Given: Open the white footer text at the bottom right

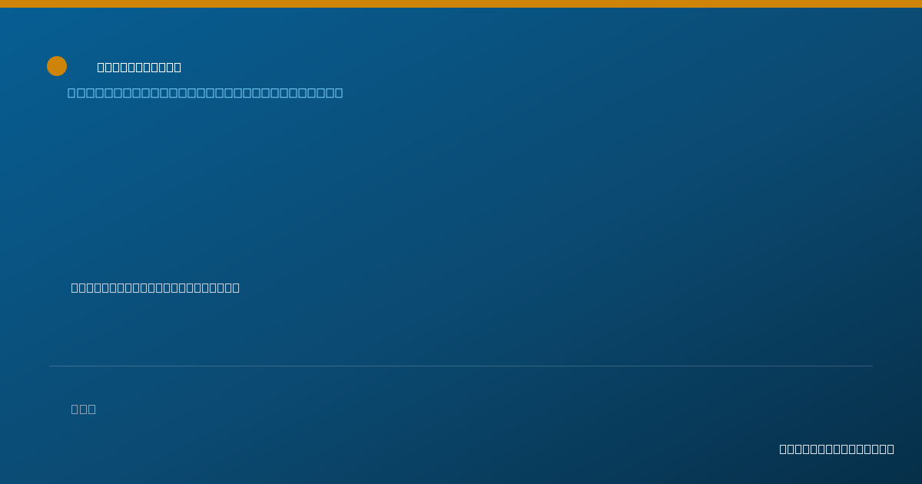Looking at the screenshot, I should tap(837, 449).
